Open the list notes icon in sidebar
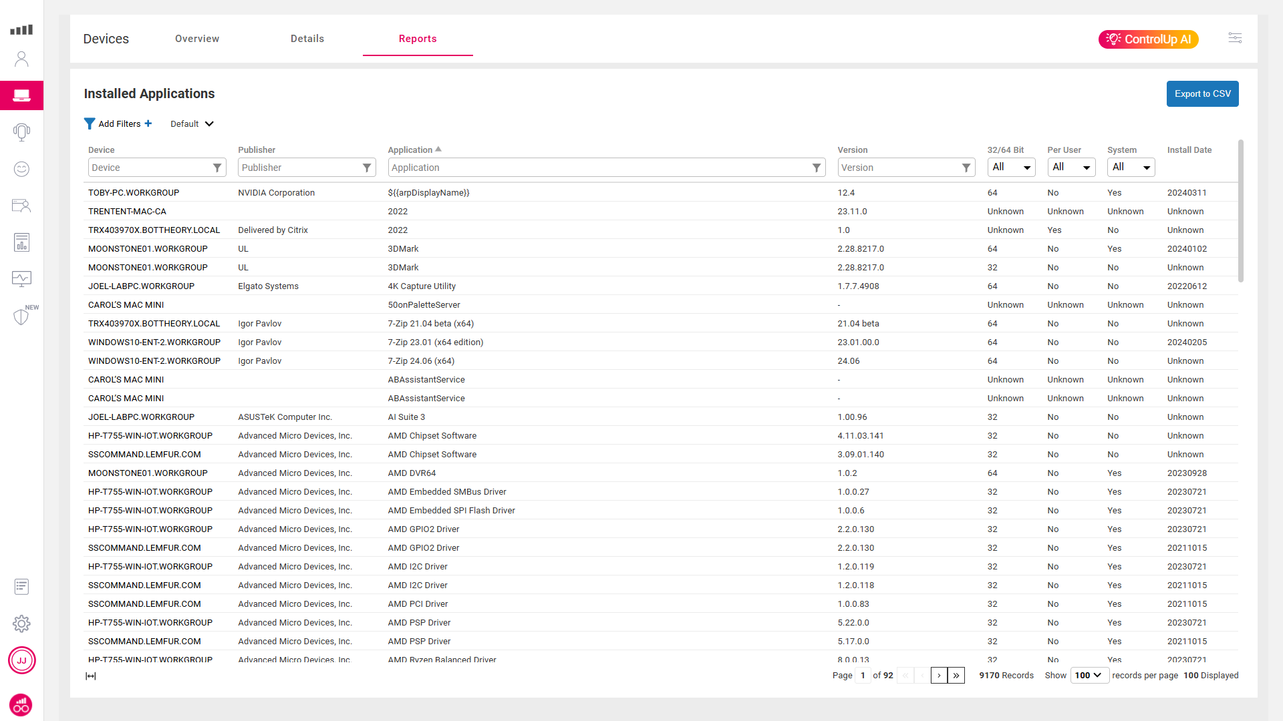This screenshot has height=721, width=1283. (x=21, y=587)
